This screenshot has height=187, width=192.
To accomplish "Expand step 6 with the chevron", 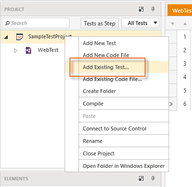I will tap(171, 104).
